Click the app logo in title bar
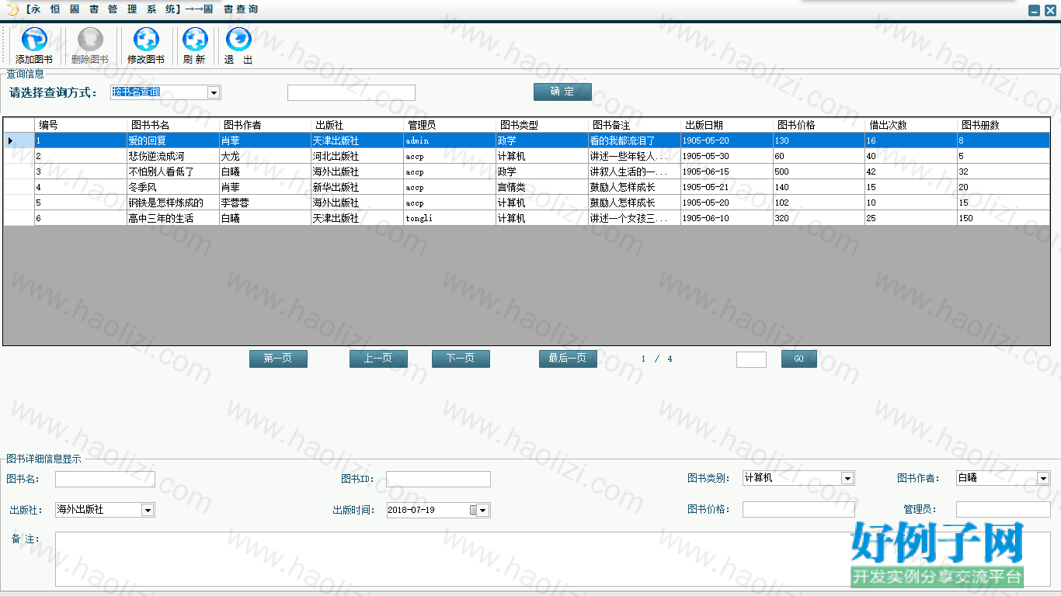Screen dimensions: 1061x596 (x=12, y=9)
